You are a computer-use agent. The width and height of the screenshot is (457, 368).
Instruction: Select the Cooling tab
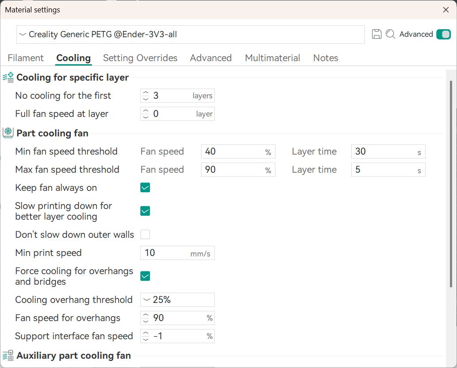[x=74, y=58]
